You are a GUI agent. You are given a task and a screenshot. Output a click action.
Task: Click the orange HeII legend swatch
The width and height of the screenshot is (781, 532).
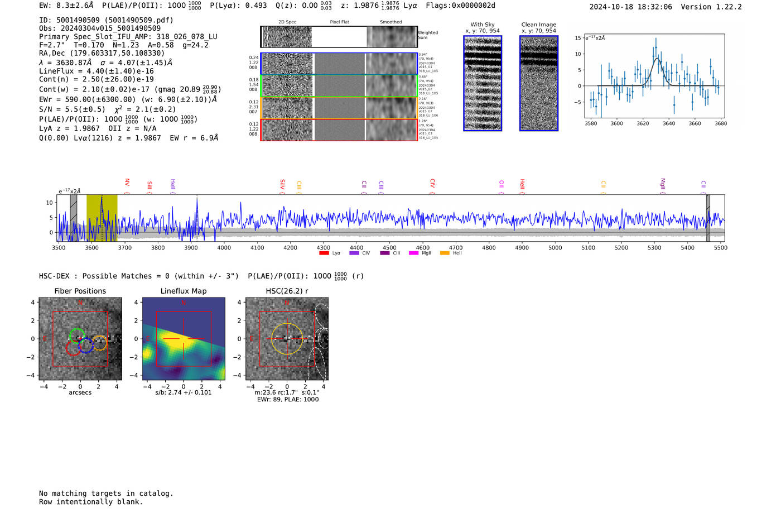(445, 253)
